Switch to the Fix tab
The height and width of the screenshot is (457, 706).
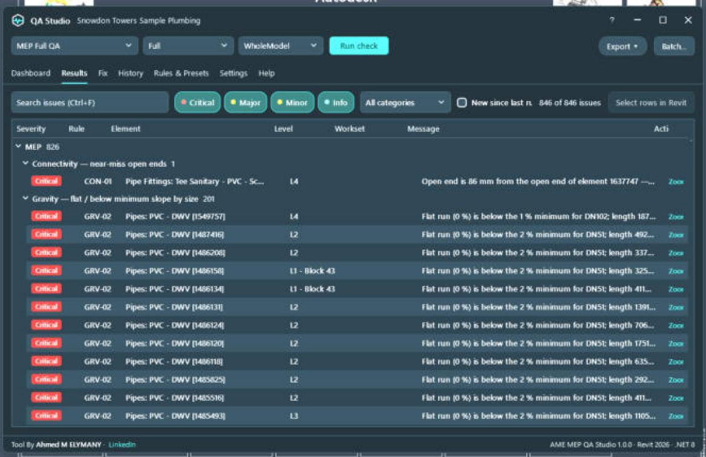tap(103, 73)
